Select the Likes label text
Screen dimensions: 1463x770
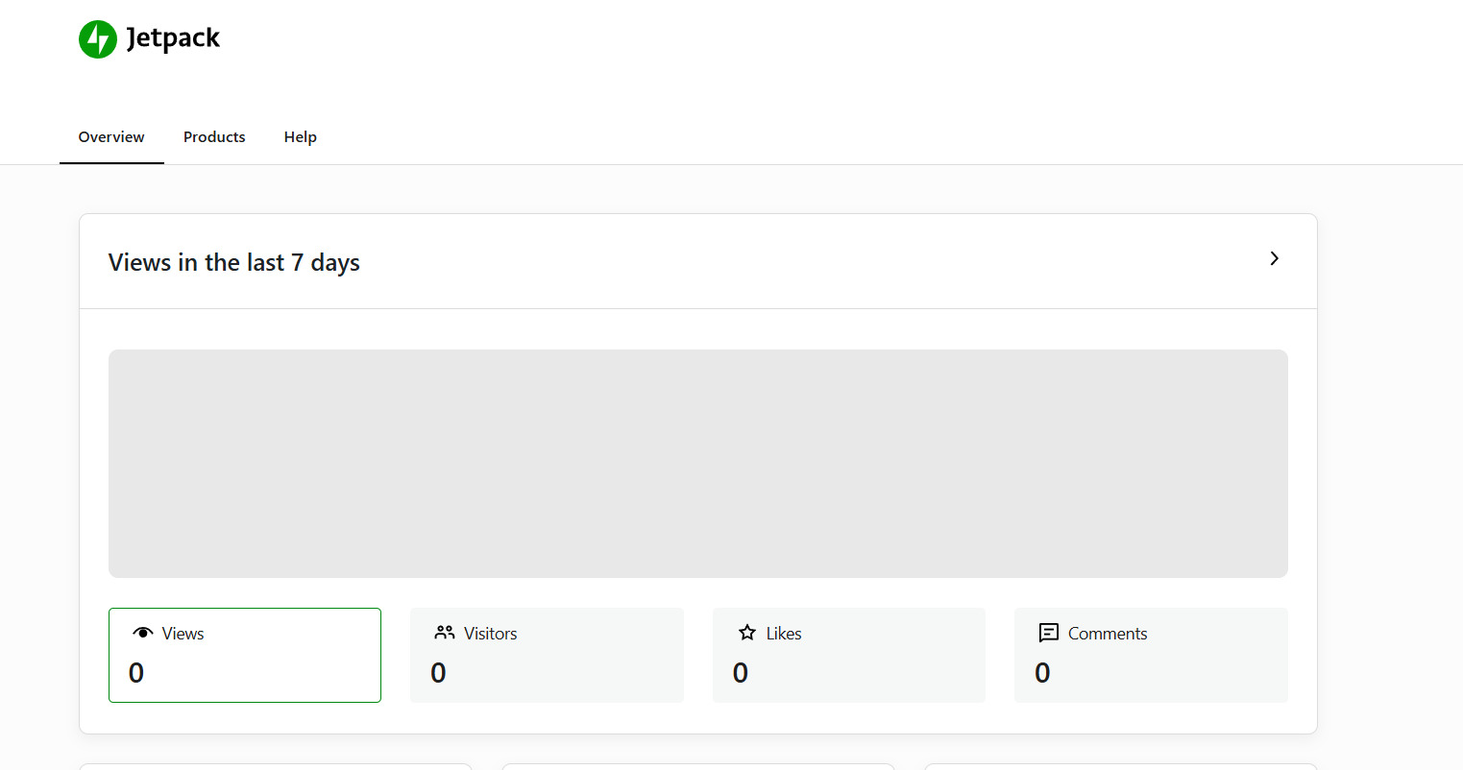784,634
